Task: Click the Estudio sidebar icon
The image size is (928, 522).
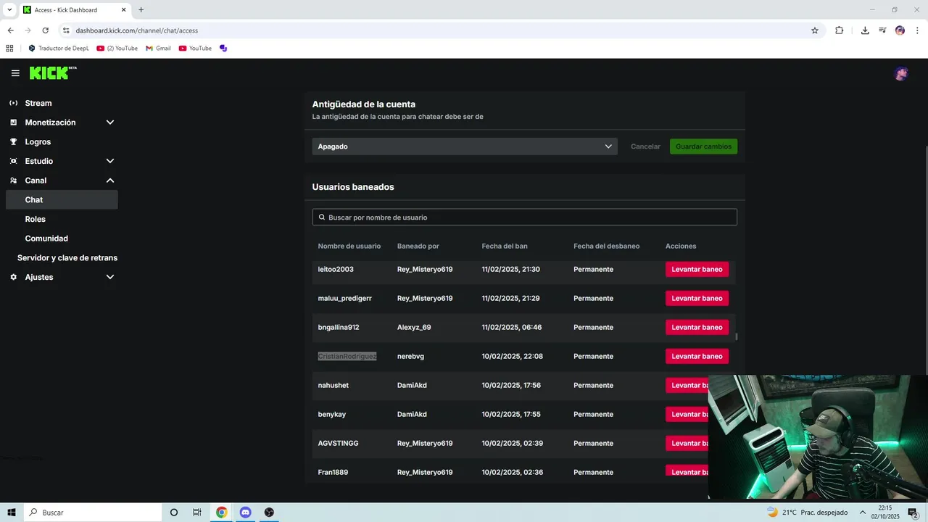Action: [x=13, y=161]
